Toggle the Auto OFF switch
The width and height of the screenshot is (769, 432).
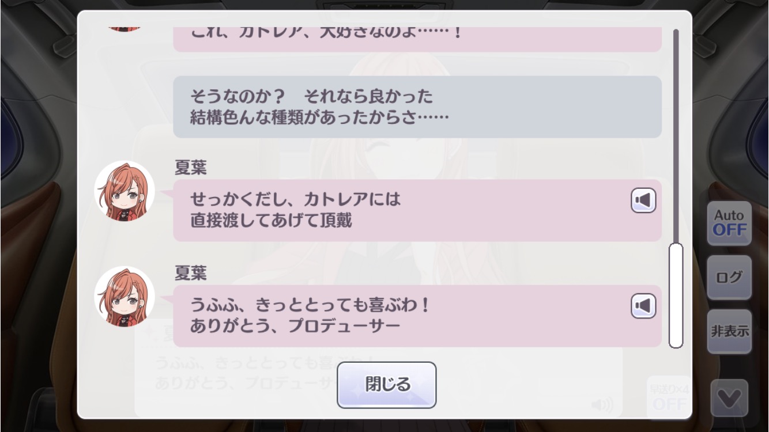729,223
